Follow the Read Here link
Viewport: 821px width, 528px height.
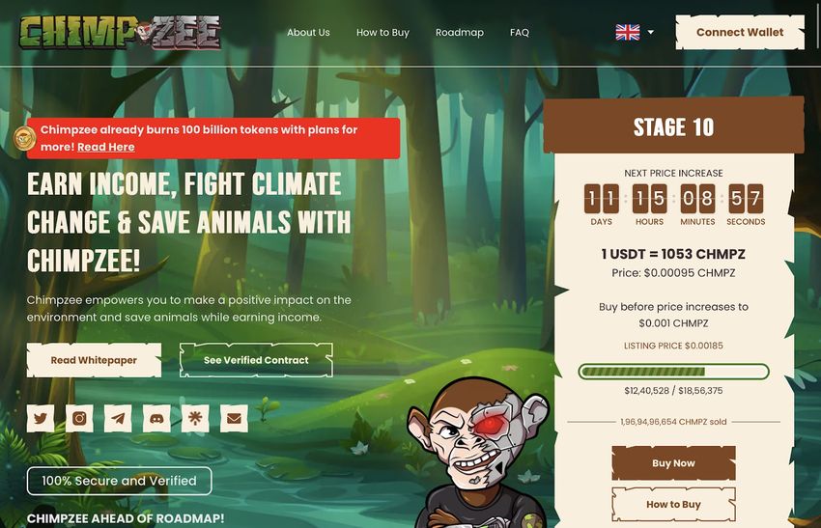[106, 147]
